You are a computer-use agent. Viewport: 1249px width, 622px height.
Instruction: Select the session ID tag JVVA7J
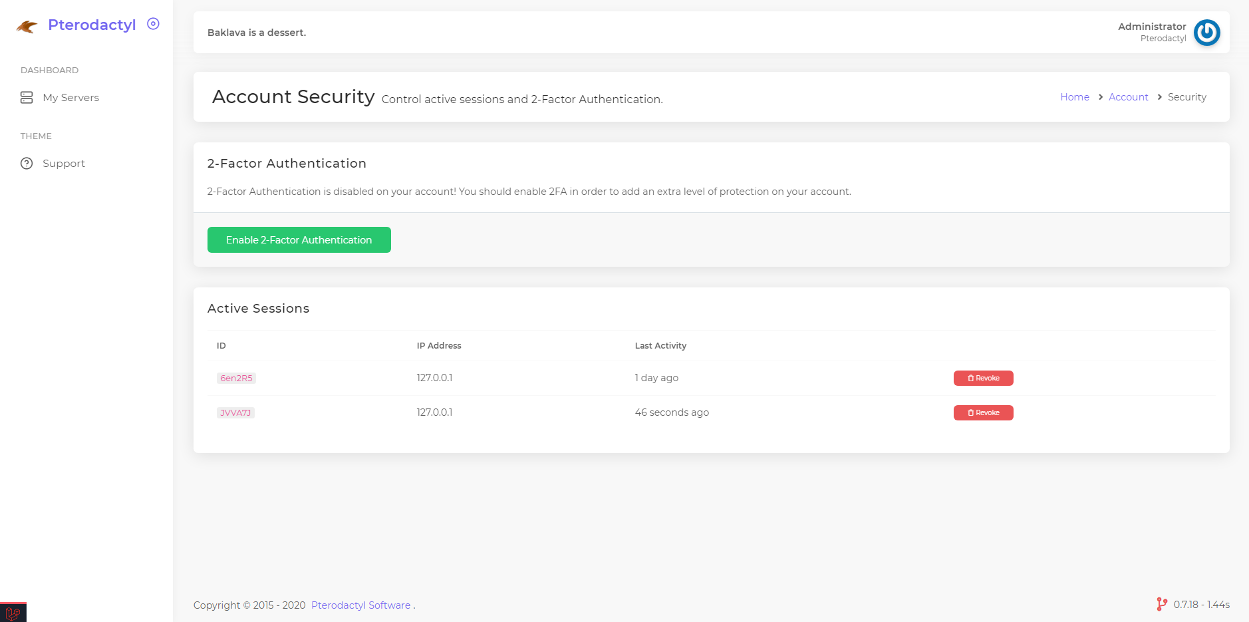pos(235,413)
